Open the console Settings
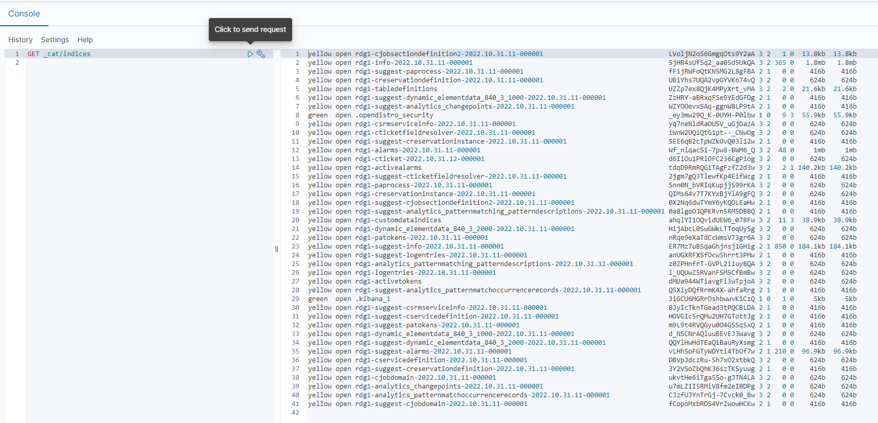878x423 pixels. pyautogui.click(x=55, y=40)
